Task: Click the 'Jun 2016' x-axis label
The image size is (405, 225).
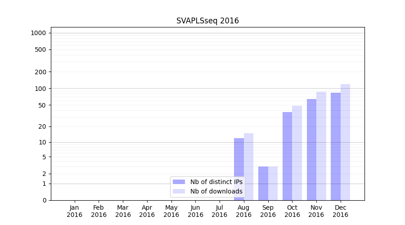Action: click(195, 211)
